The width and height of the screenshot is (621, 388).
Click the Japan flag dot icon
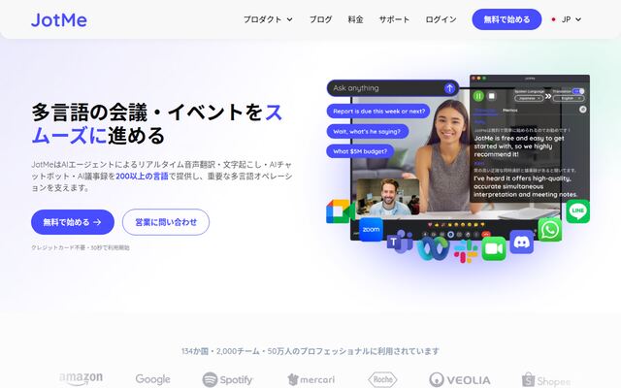pos(553,19)
